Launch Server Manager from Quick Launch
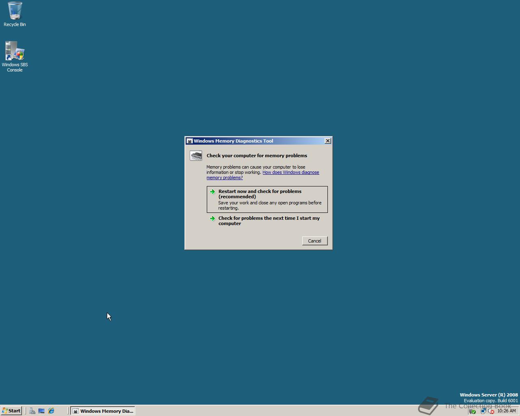Viewport: 520px width, 416px height. point(32,411)
